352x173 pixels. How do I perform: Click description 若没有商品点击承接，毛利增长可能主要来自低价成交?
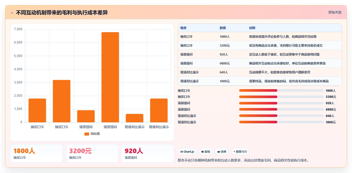[286, 46]
